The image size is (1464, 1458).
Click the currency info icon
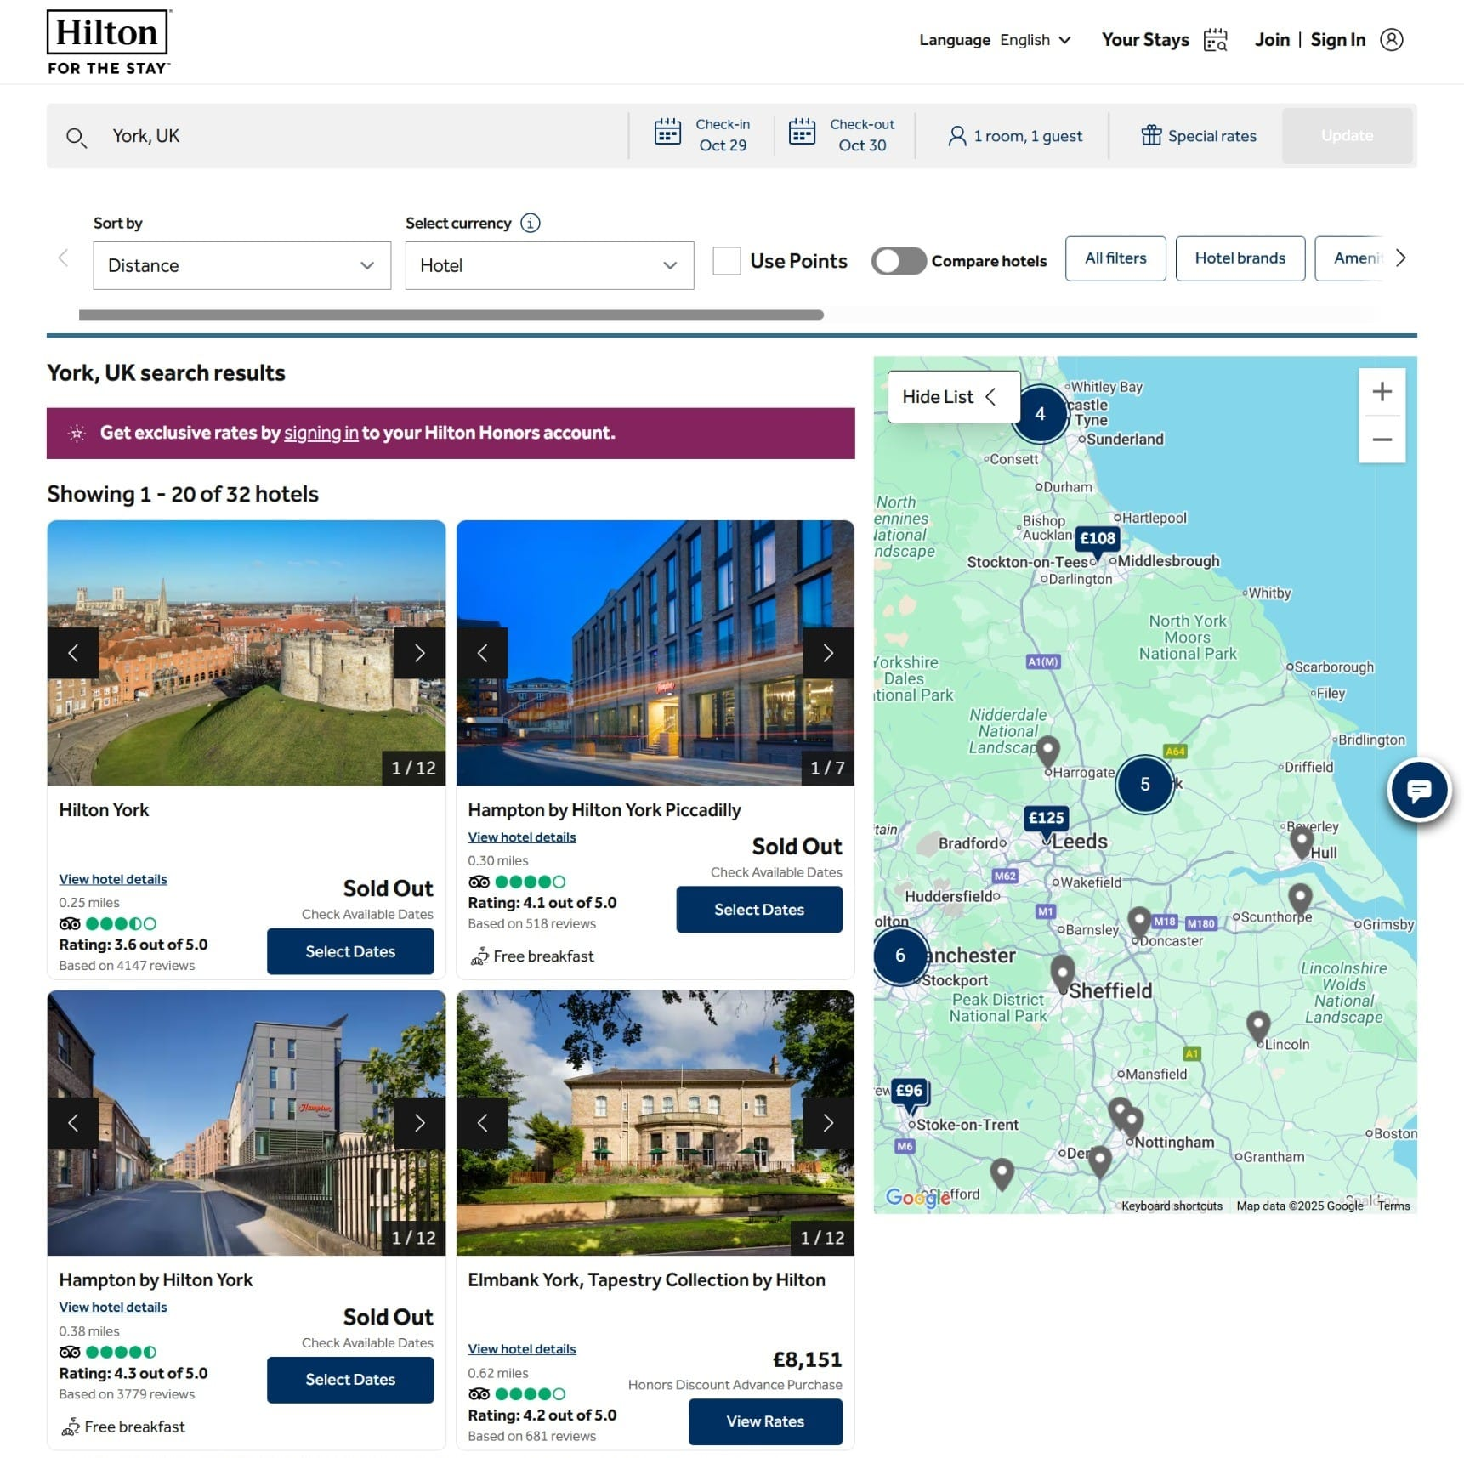point(530,223)
